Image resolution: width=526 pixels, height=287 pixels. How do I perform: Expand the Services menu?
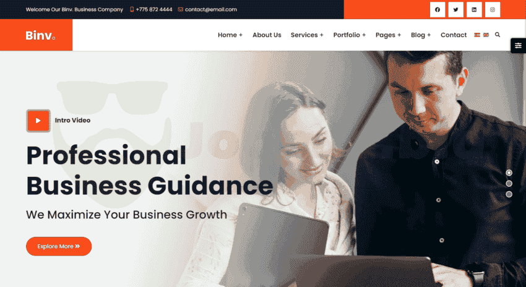(307, 35)
